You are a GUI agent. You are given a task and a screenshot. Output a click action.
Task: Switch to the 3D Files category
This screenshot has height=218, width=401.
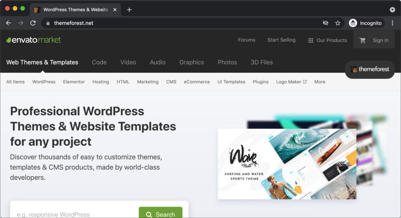(262, 62)
